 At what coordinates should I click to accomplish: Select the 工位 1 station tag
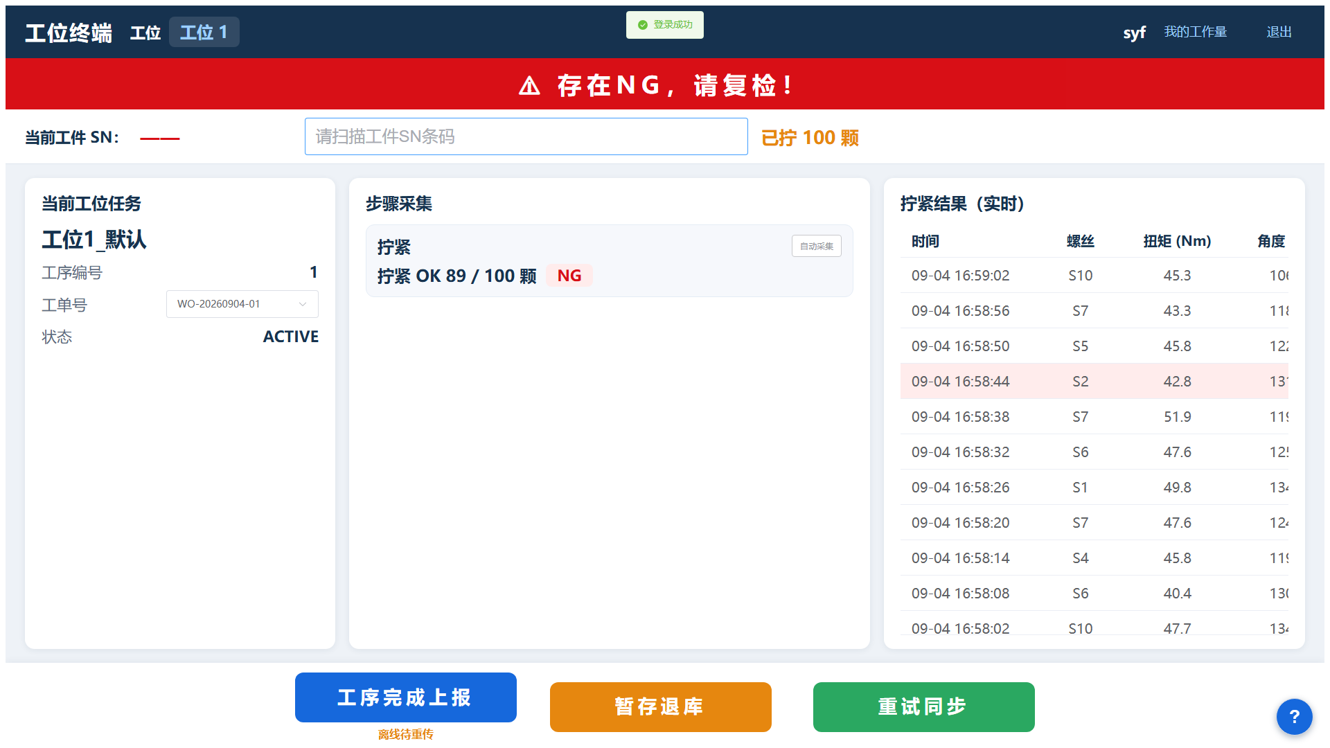[204, 32]
